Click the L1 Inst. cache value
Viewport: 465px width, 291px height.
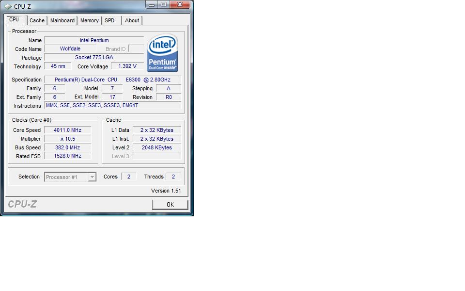pos(156,139)
